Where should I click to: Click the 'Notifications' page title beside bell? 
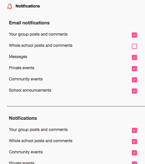point(28,6)
